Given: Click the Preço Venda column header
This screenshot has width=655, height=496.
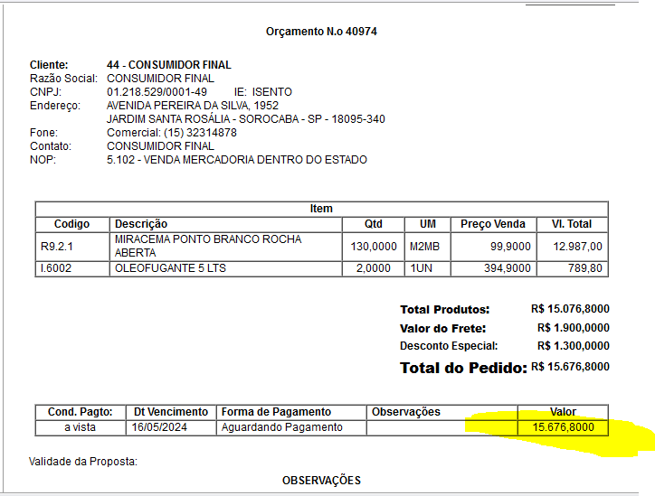Looking at the screenshot, I should coord(492,224).
